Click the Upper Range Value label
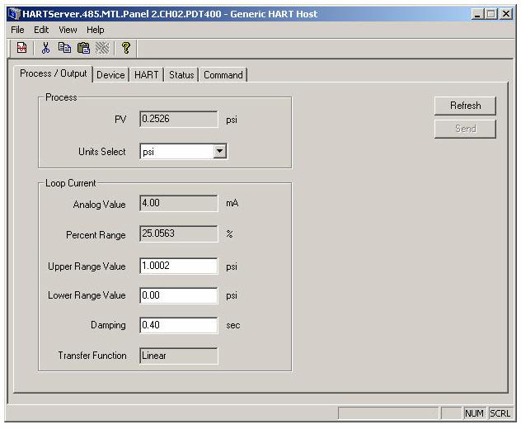 tap(87, 266)
